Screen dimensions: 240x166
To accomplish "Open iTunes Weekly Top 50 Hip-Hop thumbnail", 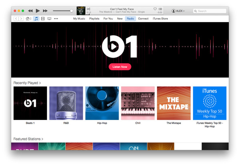I will click(210, 103).
